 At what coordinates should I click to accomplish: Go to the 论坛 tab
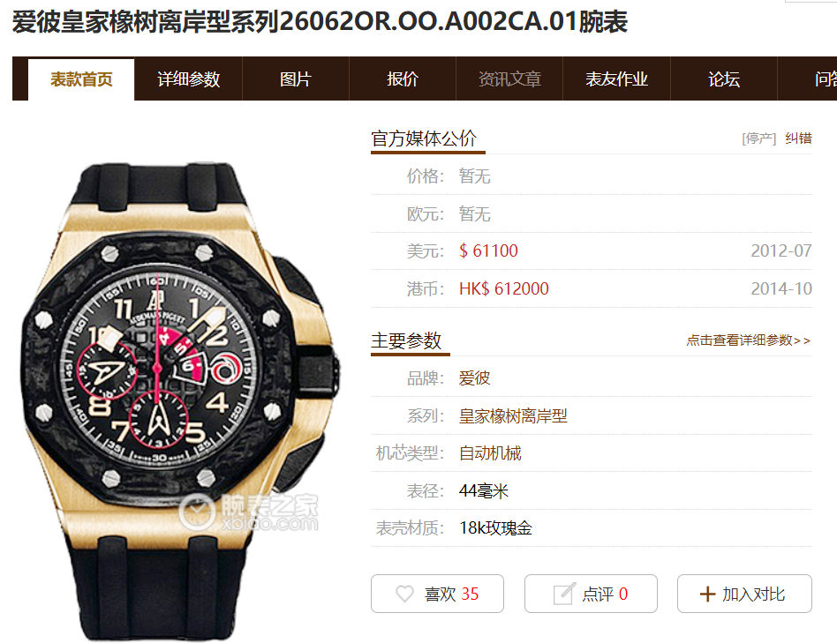tap(724, 79)
